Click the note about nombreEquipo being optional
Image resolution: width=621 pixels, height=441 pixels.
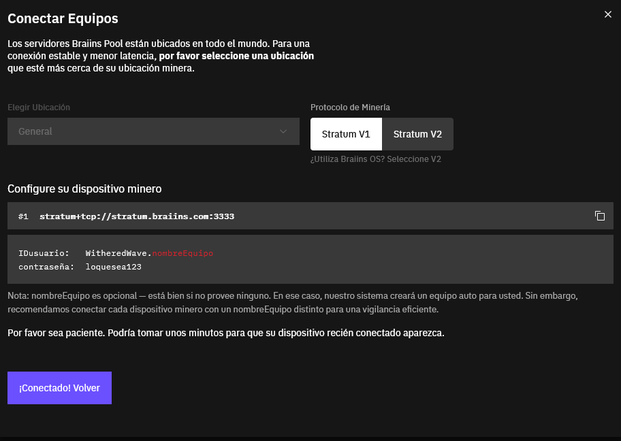click(x=293, y=304)
